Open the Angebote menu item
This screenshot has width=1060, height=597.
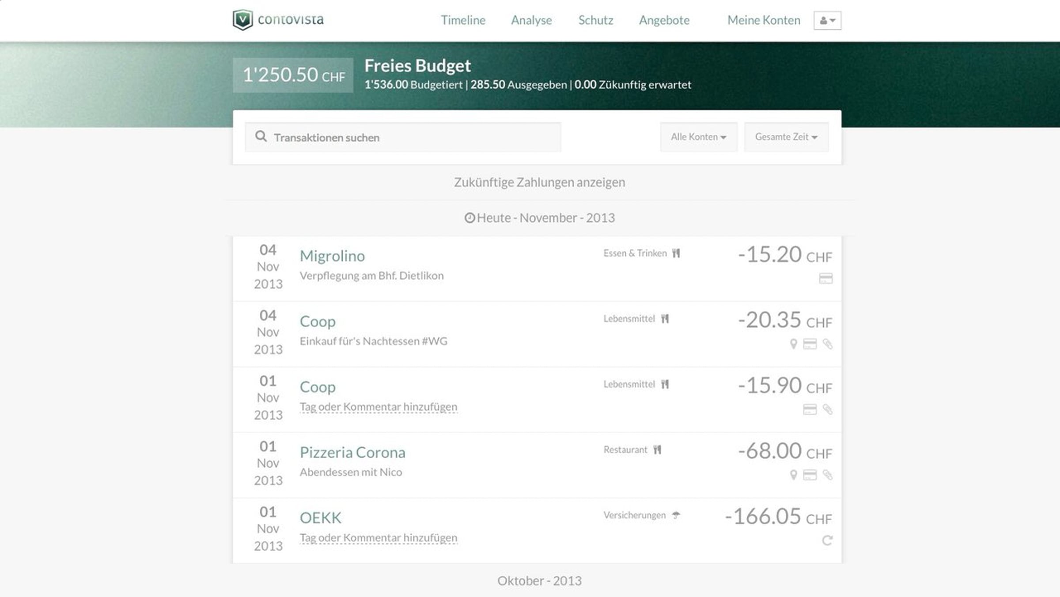(664, 20)
